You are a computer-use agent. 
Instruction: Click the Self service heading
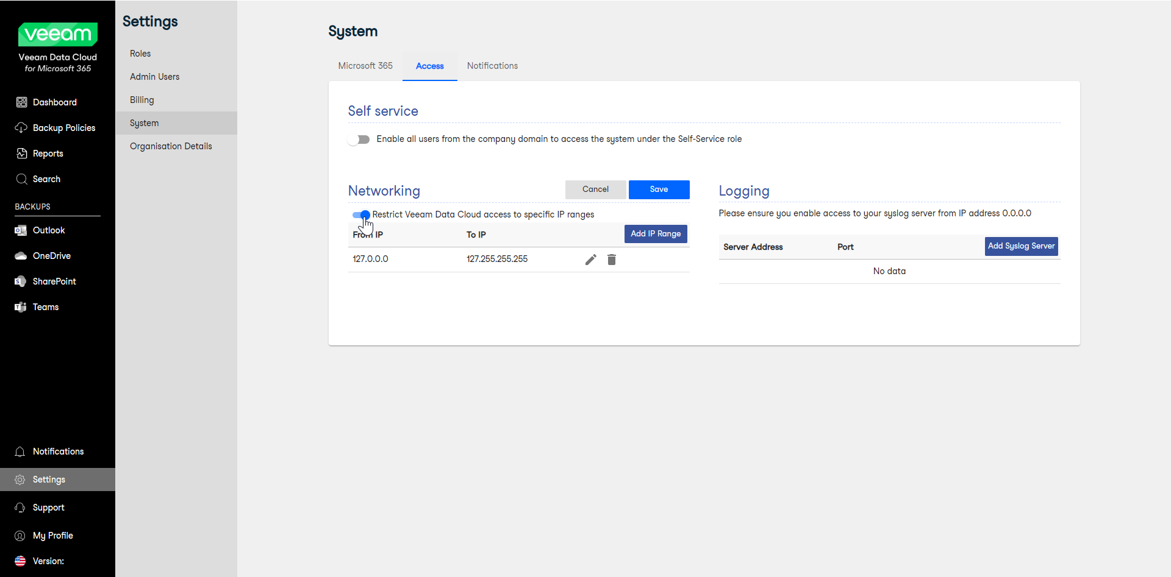point(383,111)
